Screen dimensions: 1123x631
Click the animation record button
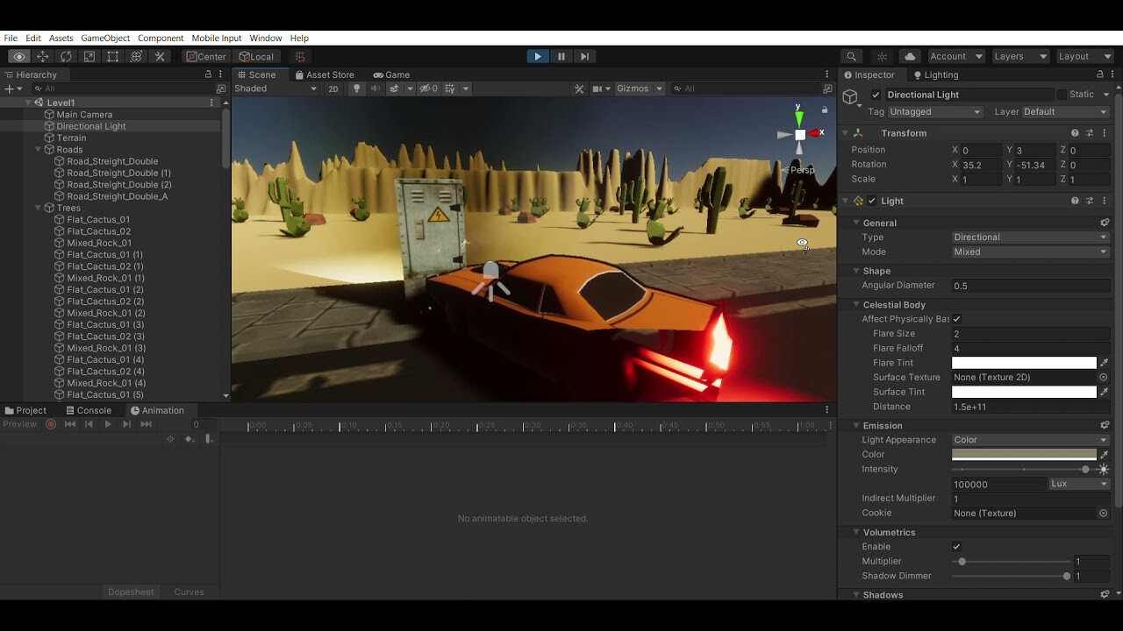tap(51, 424)
